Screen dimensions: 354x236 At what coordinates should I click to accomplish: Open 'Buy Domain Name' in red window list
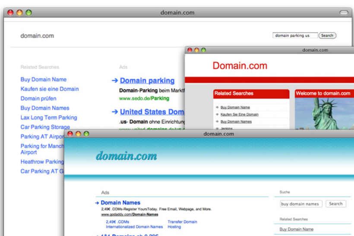tap(235, 107)
